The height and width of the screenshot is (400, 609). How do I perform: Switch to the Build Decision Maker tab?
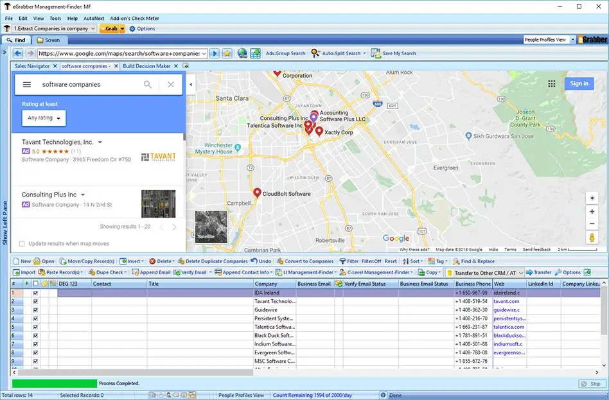[146, 66]
